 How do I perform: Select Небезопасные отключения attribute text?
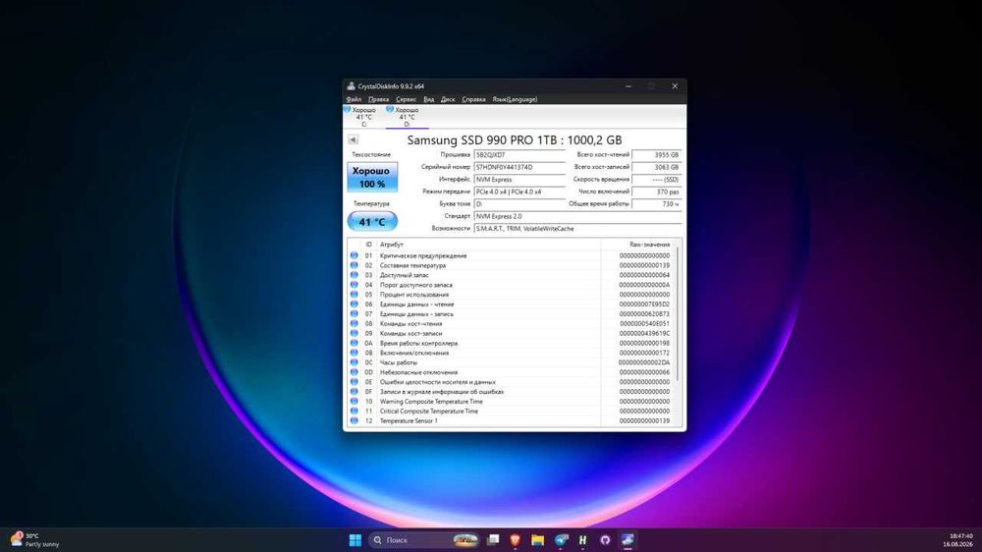[418, 372]
